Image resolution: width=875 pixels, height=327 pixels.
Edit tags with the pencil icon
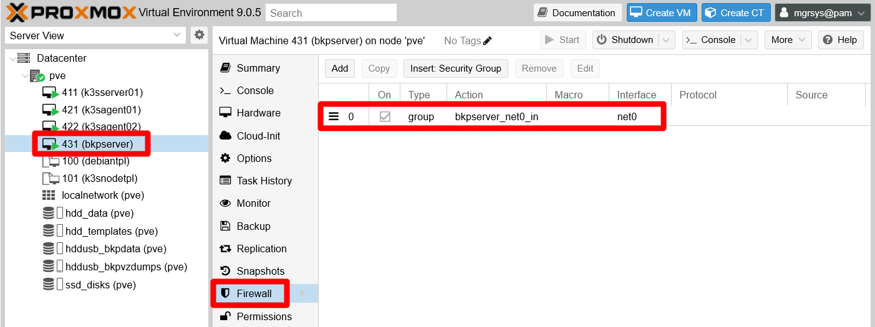tap(488, 40)
